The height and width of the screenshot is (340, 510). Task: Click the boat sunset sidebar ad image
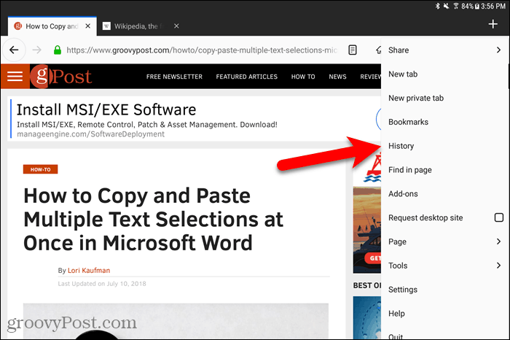click(x=367, y=230)
